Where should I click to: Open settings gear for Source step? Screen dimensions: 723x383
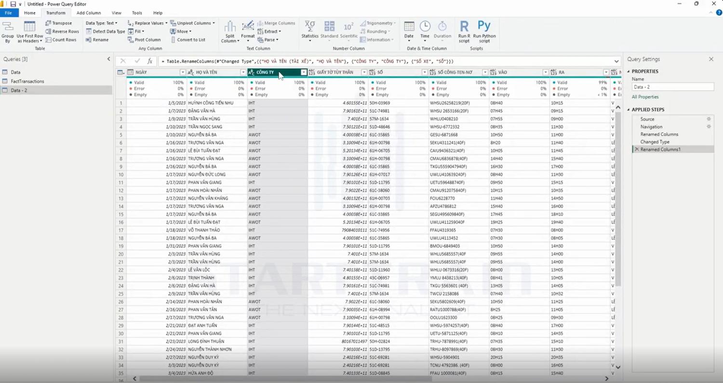pos(709,119)
